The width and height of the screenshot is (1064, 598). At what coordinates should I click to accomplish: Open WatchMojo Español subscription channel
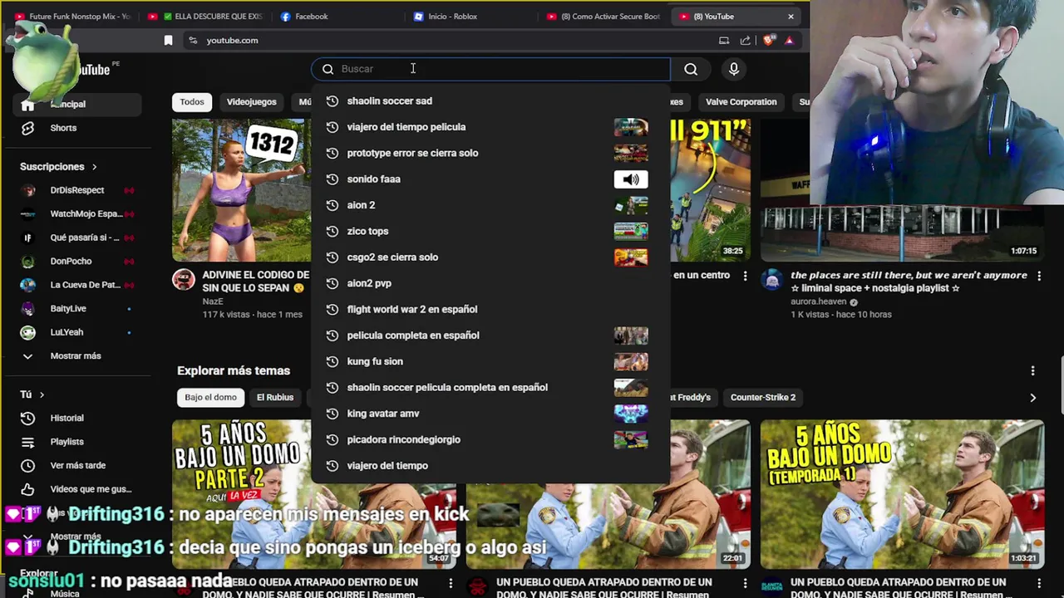(x=75, y=213)
